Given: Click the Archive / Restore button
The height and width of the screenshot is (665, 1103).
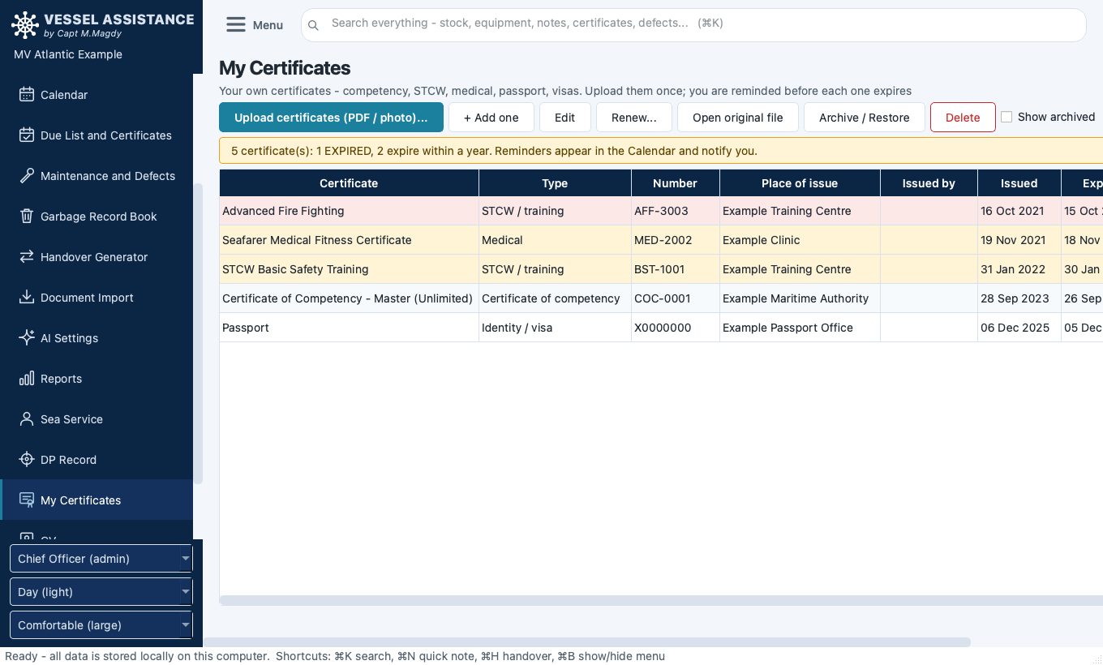Looking at the screenshot, I should click(x=865, y=118).
